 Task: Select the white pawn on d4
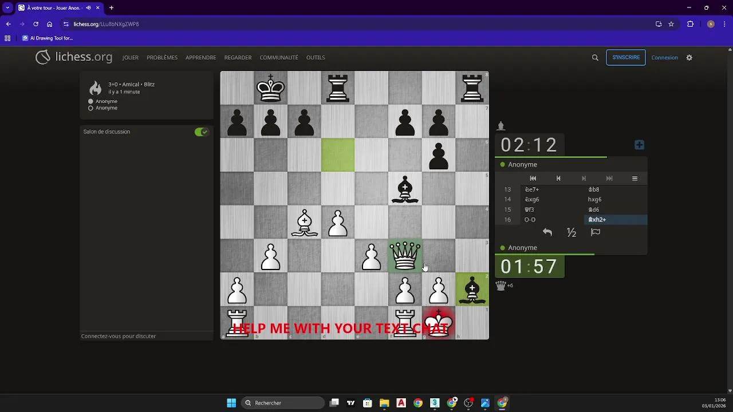tap(338, 223)
